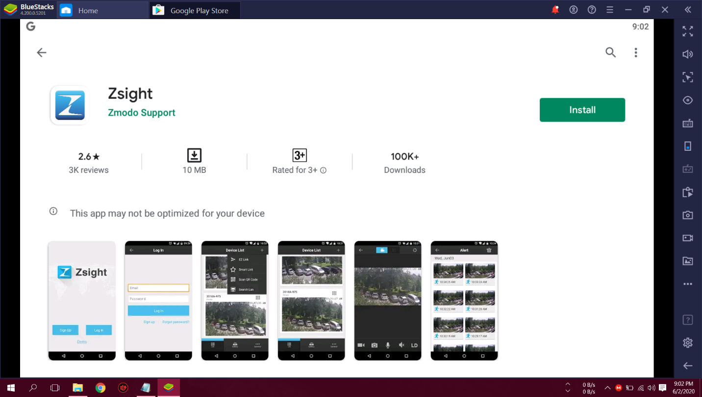Collapse the BlueStacks side toolbar
The width and height of the screenshot is (702, 397).
688,10
